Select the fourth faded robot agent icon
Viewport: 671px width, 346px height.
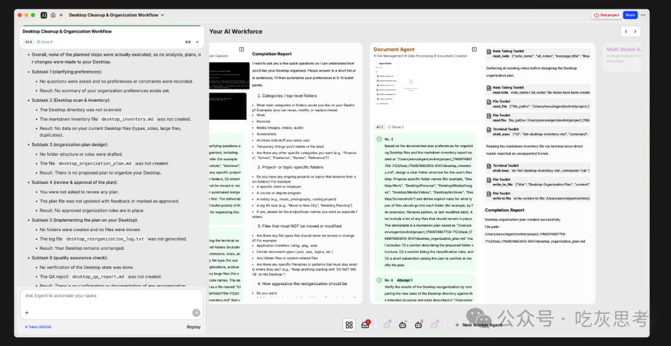[435, 325]
